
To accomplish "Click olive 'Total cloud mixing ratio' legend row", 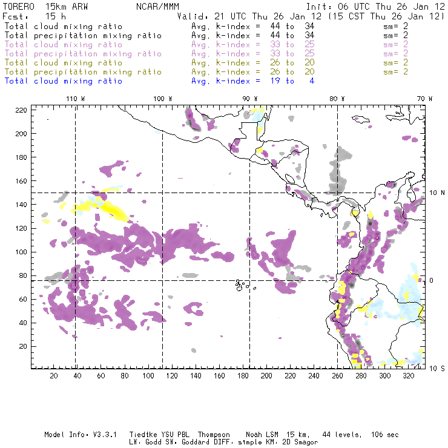I will [x=206, y=62].
